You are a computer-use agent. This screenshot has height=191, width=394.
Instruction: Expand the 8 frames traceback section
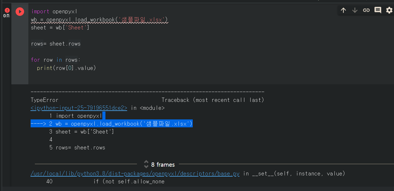163,164
